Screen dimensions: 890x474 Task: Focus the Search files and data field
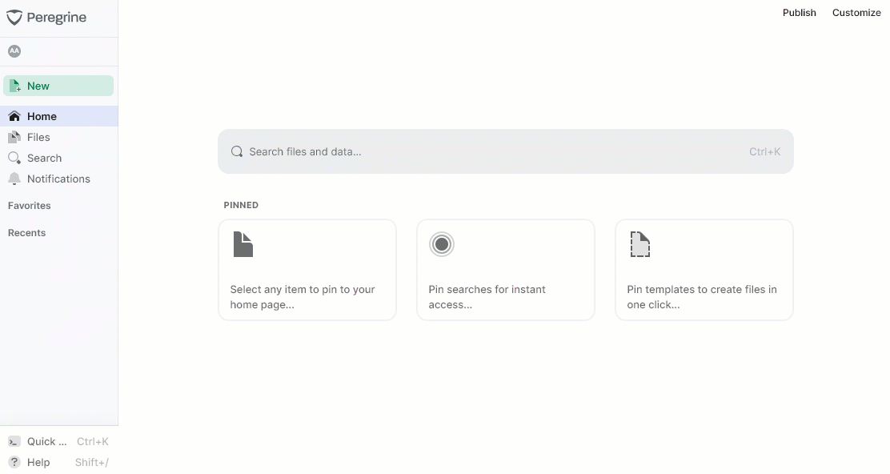[506, 151]
